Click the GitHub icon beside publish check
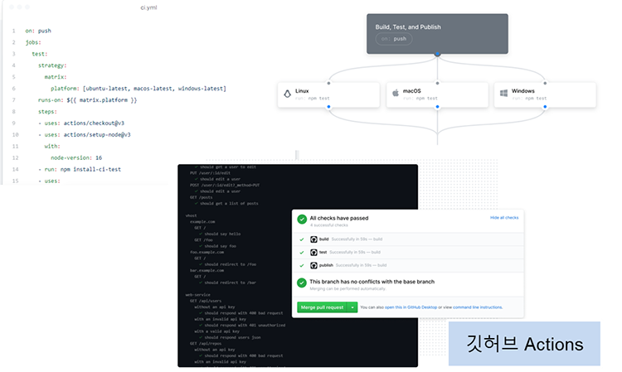The height and width of the screenshot is (372, 622). pos(313,266)
